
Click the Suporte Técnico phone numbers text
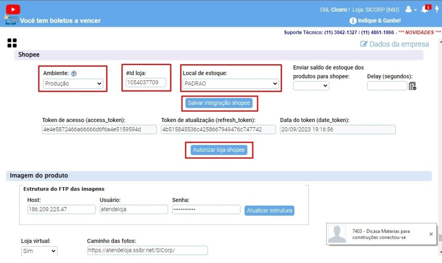click(x=339, y=32)
